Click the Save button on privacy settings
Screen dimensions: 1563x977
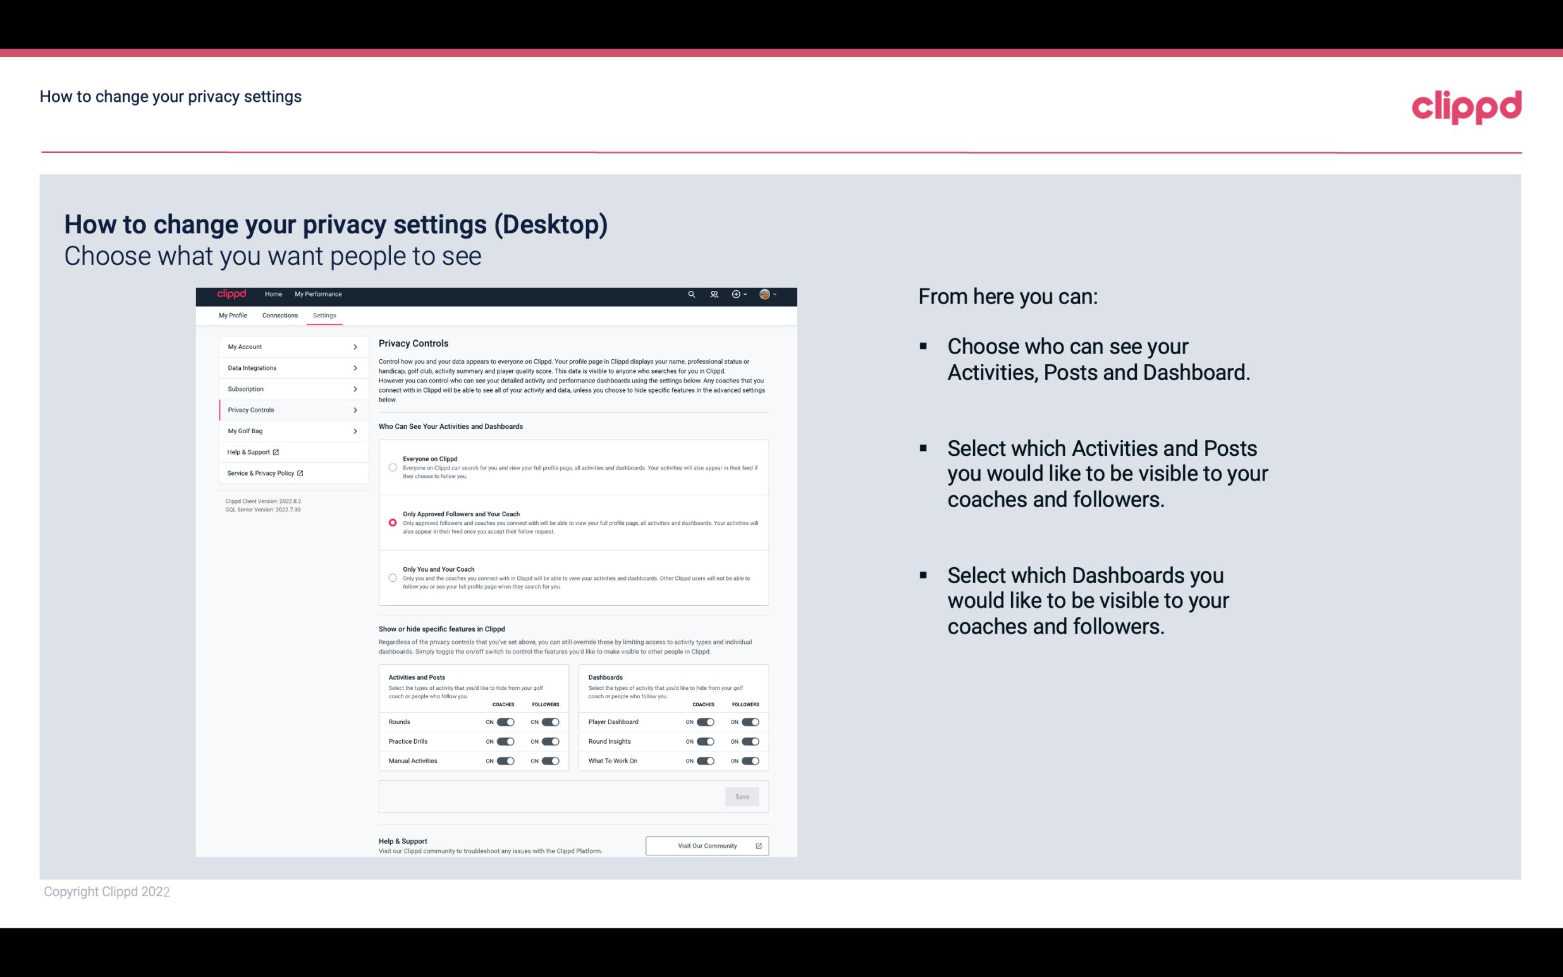pos(742,796)
